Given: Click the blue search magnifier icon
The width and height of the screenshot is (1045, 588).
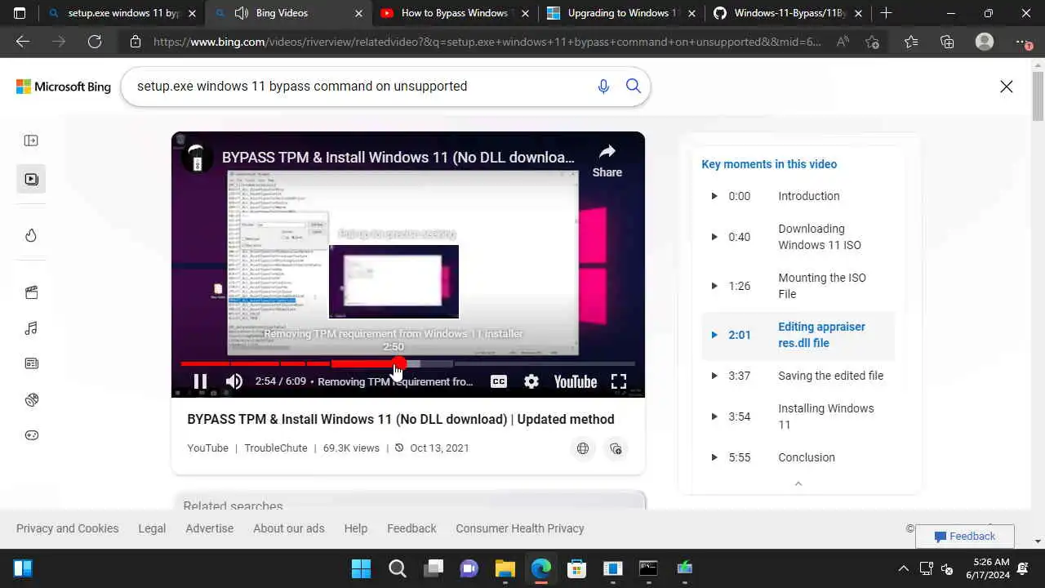Looking at the screenshot, I should [634, 87].
